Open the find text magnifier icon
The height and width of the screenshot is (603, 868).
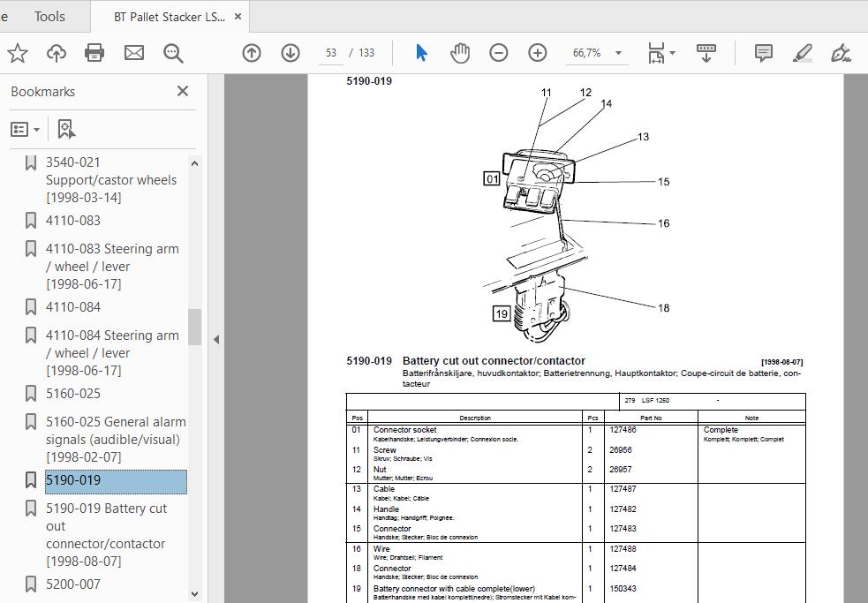pos(173,53)
